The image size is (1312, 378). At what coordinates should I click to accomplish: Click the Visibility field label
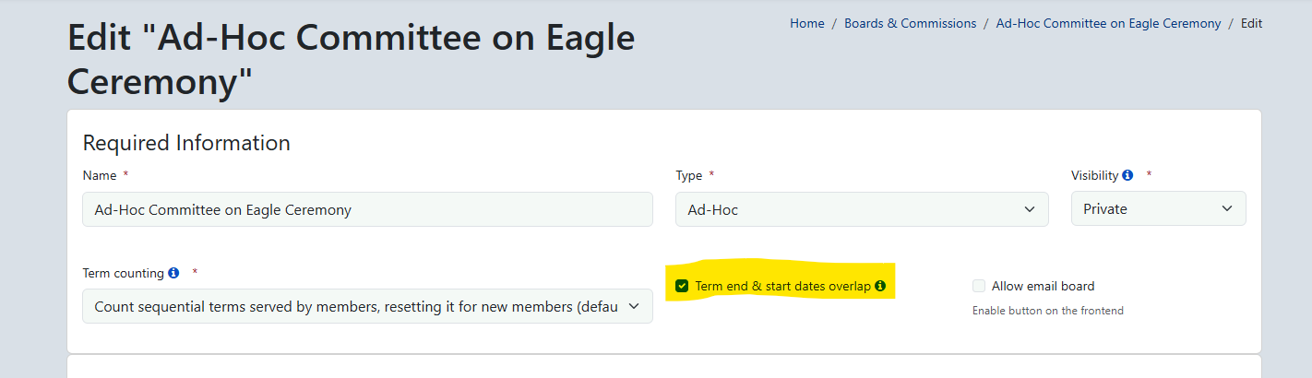click(1094, 175)
